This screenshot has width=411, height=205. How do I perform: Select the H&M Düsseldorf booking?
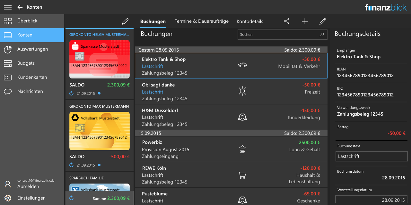coord(231,117)
